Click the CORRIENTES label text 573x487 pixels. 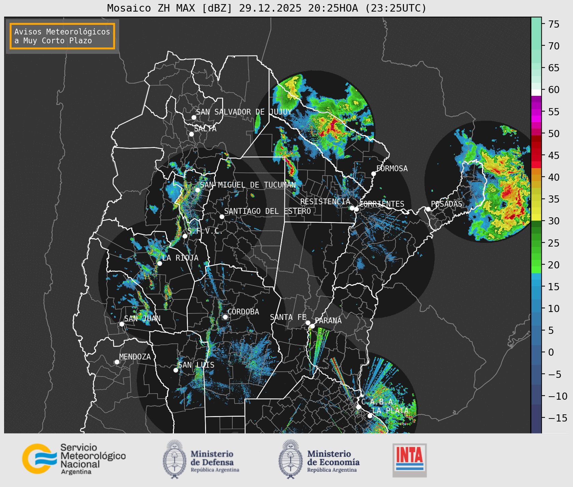click(x=382, y=204)
